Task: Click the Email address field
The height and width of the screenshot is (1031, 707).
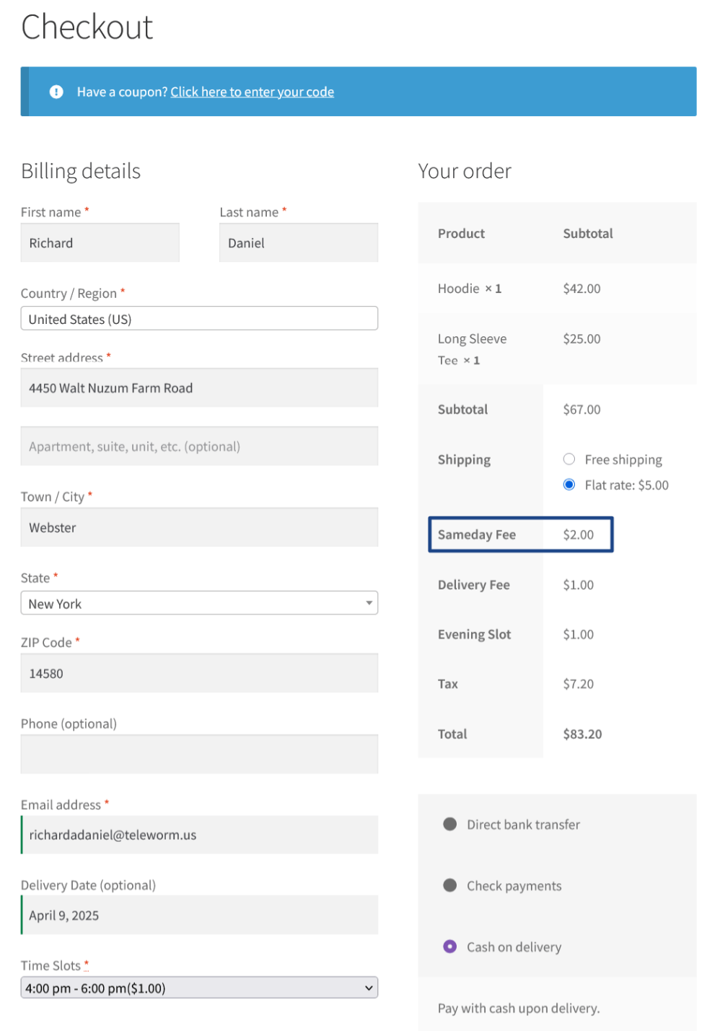Action: (x=199, y=835)
